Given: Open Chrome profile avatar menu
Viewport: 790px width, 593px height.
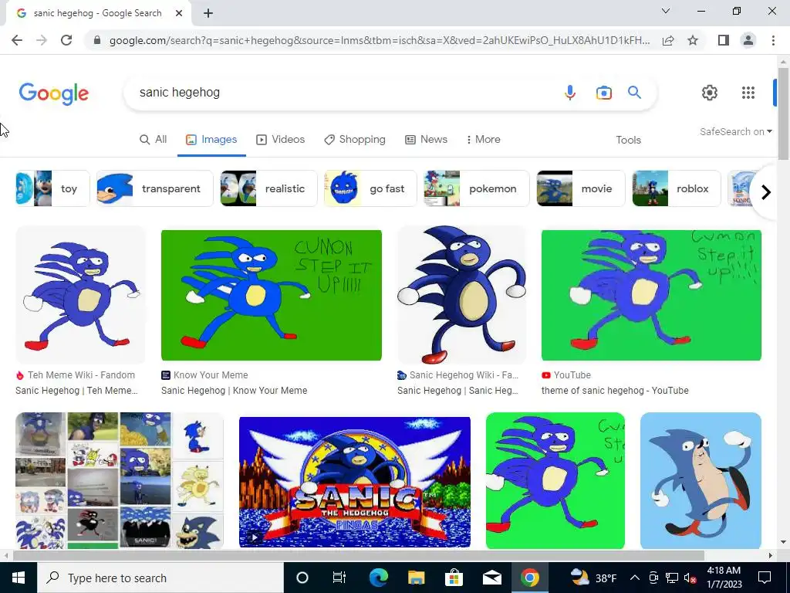Looking at the screenshot, I should [x=748, y=40].
